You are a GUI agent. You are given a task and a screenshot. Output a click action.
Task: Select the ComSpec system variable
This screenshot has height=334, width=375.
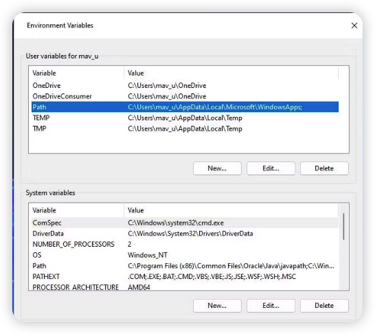click(185, 223)
